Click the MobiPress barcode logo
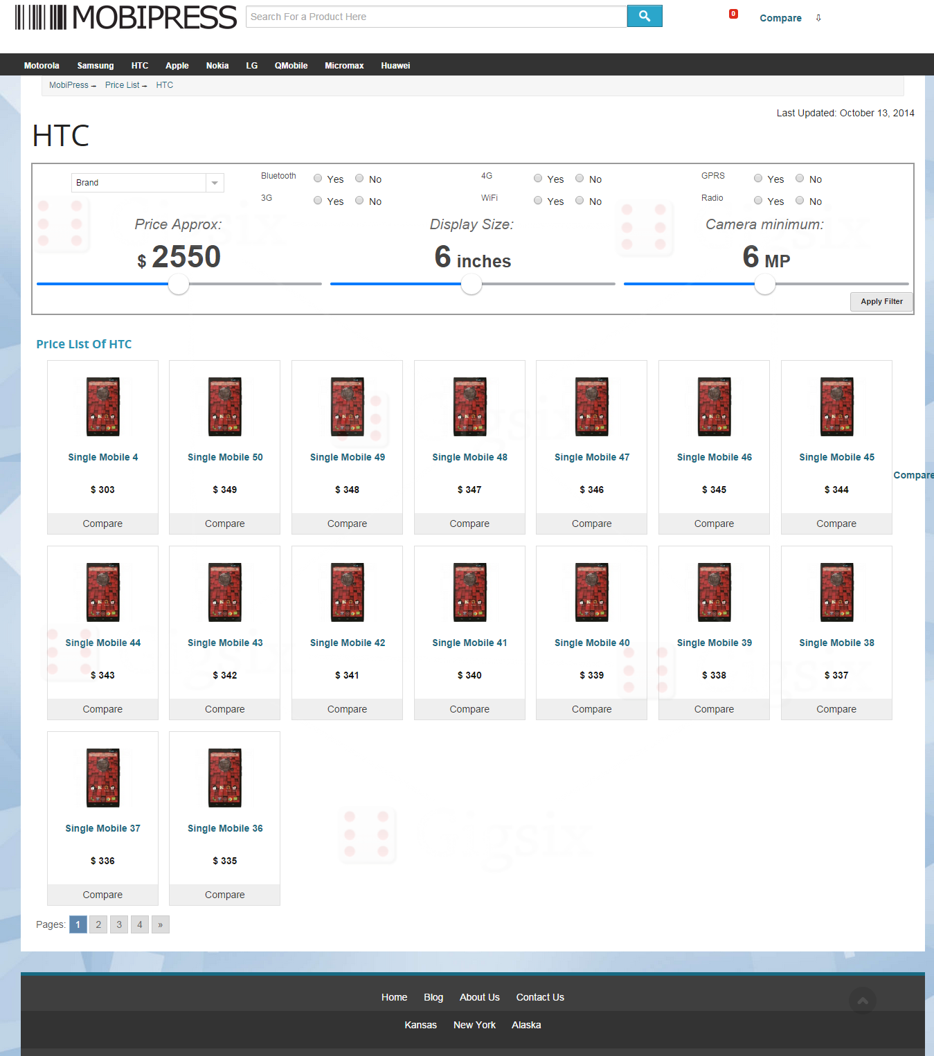The height and width of the screenshot is (1056, 934). click(125, 17)
